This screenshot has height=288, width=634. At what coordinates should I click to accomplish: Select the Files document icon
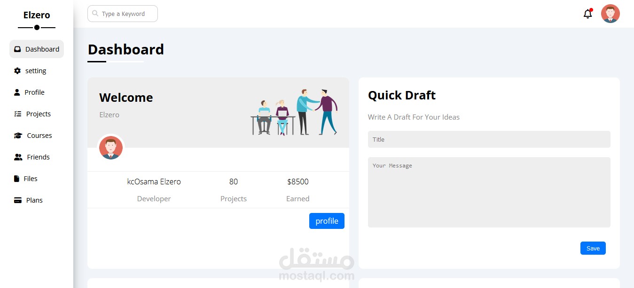pyautogui.click(x=17, y=178)
